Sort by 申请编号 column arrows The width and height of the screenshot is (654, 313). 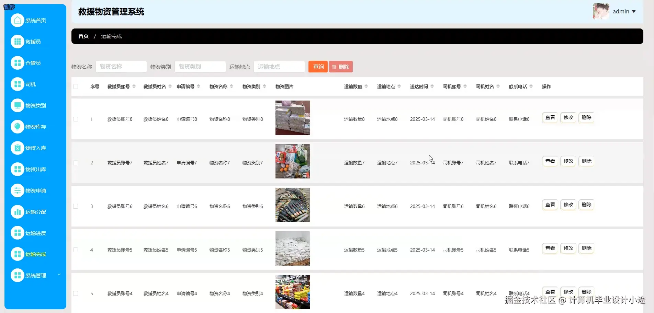[199, 86]
